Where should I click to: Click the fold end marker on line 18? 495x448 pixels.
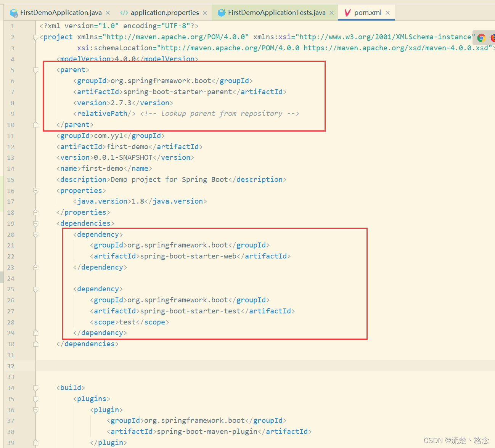tap(35, 212)
